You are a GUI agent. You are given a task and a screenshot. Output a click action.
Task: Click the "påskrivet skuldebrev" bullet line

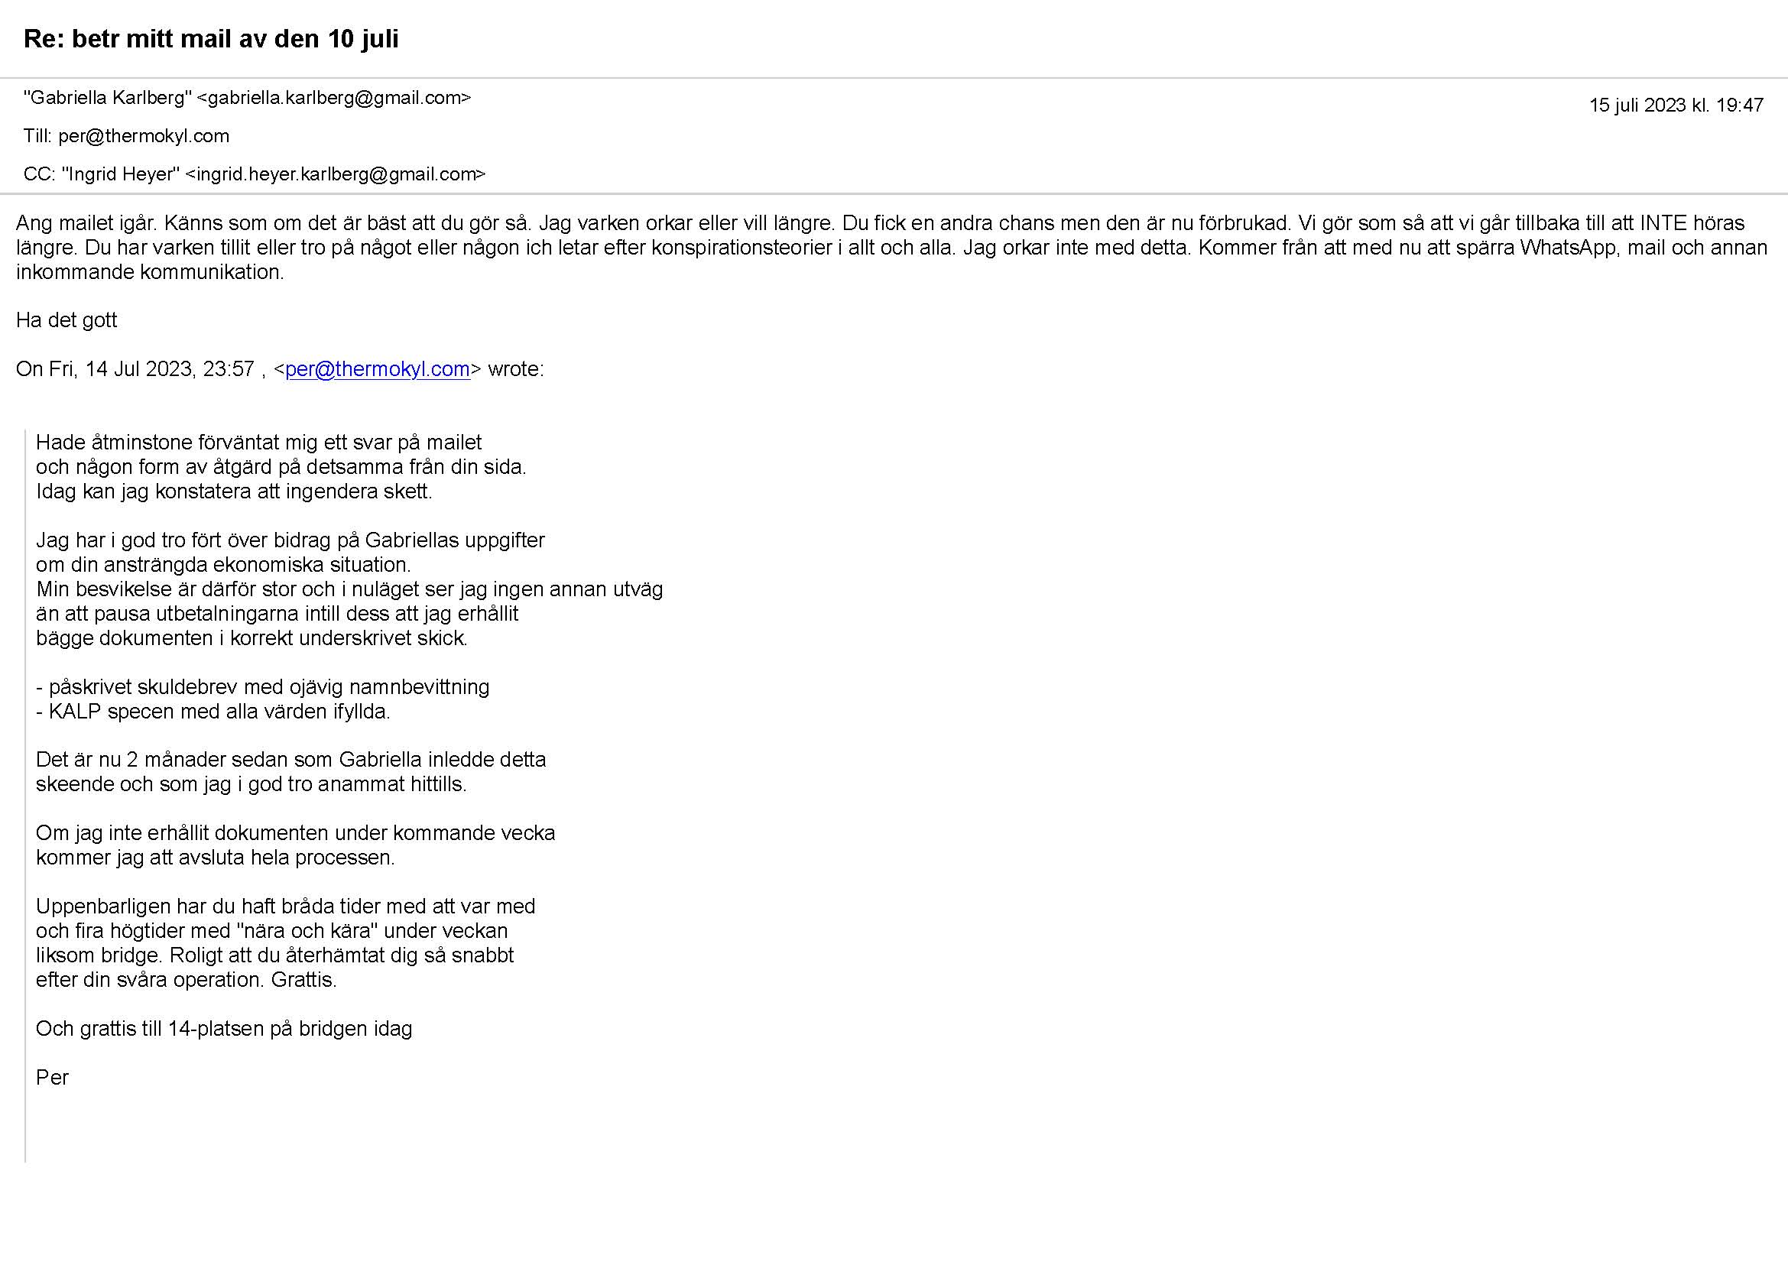262,687
